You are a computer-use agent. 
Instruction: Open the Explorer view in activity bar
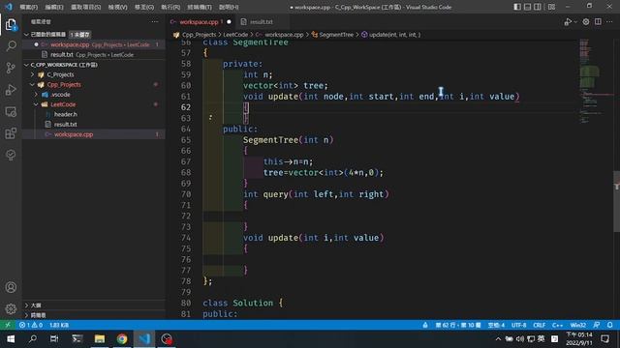[x=11, y=25]
